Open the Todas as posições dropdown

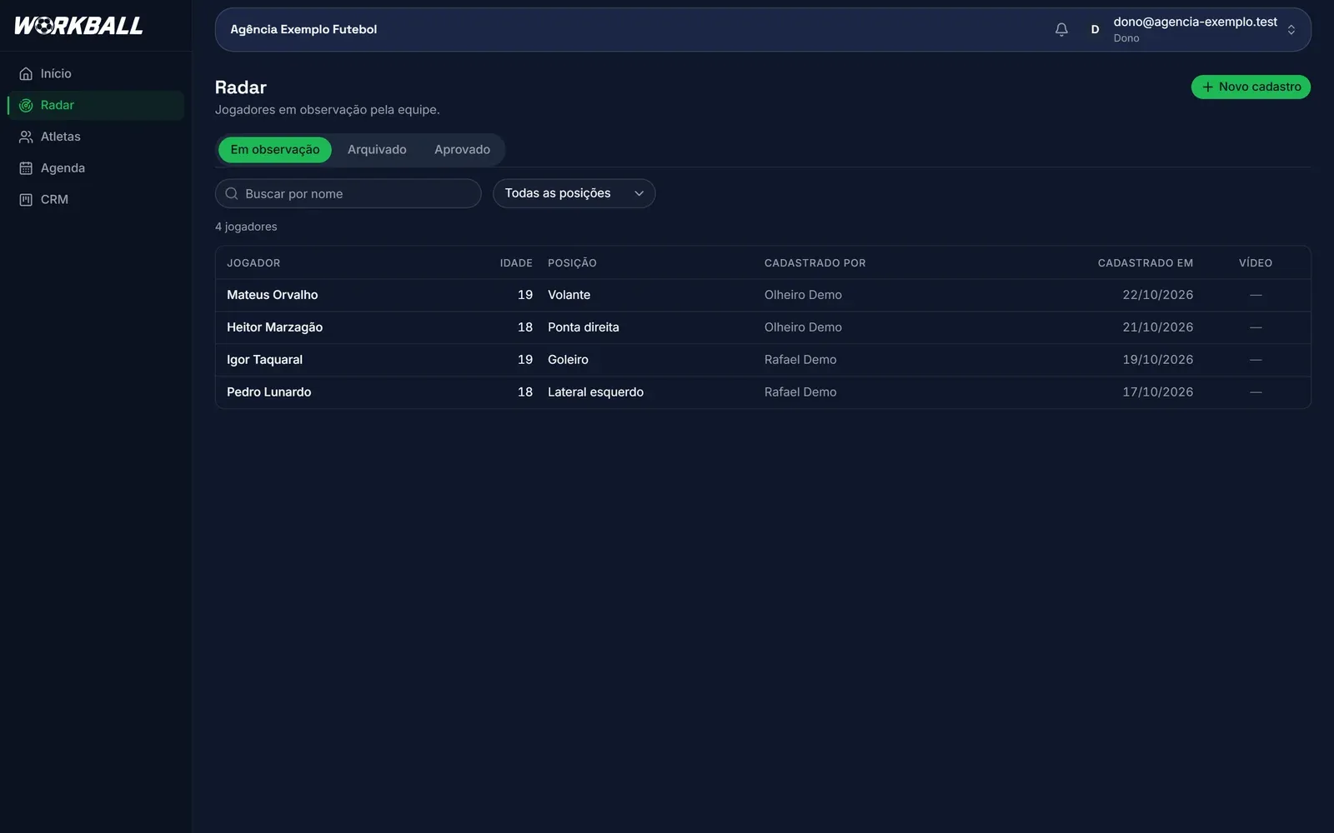(574, 193)
